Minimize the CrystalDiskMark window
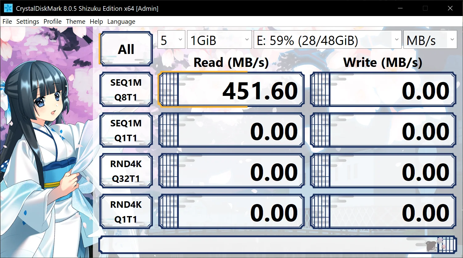Viewport: 463px width, 258px height. coord(400,8)
